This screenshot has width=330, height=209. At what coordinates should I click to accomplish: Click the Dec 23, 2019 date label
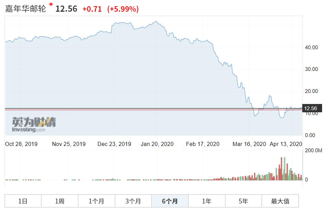tap(114, 144)
